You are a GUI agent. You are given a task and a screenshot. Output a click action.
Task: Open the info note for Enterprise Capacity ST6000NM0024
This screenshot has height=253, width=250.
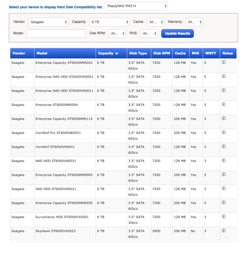tap(224, 62)
